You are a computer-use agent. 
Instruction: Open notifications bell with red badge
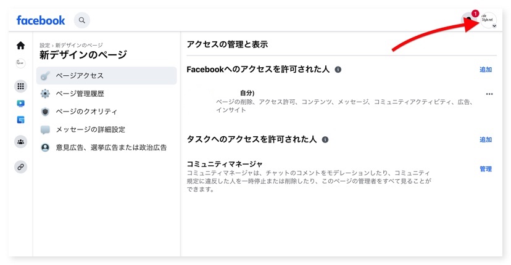coord(470,20)
